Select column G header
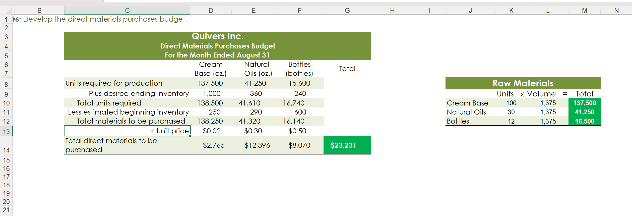The height and width of the screenshot is (216, 632). pos(347,10)
